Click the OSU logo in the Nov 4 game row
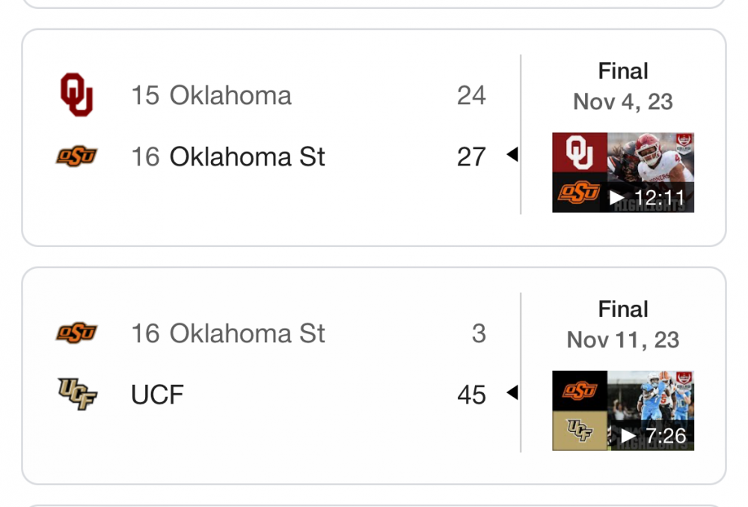 coord(76,157)
